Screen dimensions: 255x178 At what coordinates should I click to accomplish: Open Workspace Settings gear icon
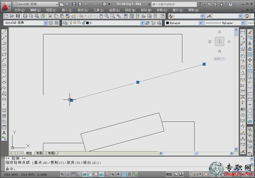[x=51, y=23]
